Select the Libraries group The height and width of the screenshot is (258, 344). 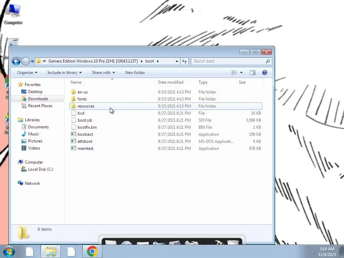coord(29,120)
